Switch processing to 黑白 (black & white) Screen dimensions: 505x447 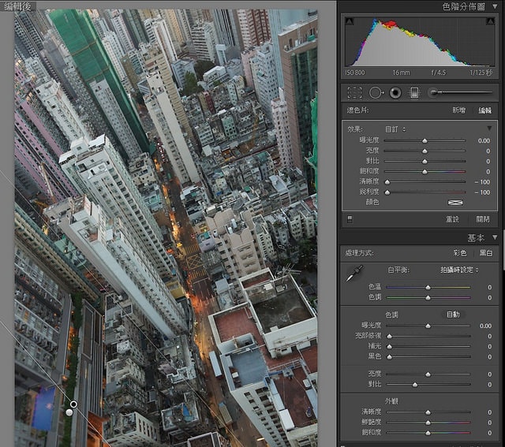pyautogui.click(x=485, y=253)
